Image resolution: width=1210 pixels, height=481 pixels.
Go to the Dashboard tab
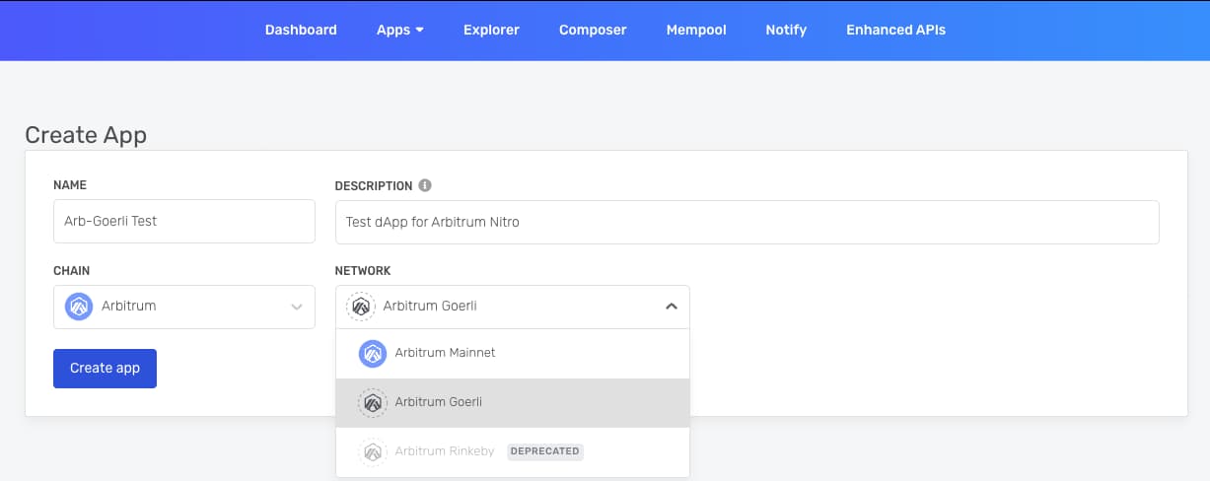[301, 30]
